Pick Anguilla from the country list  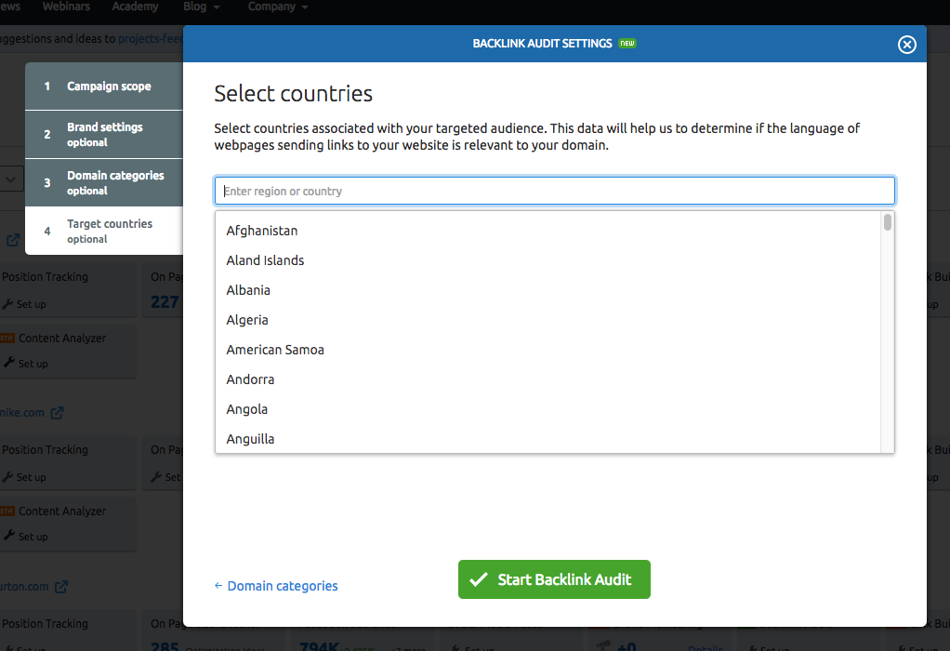tap(250, 439)
